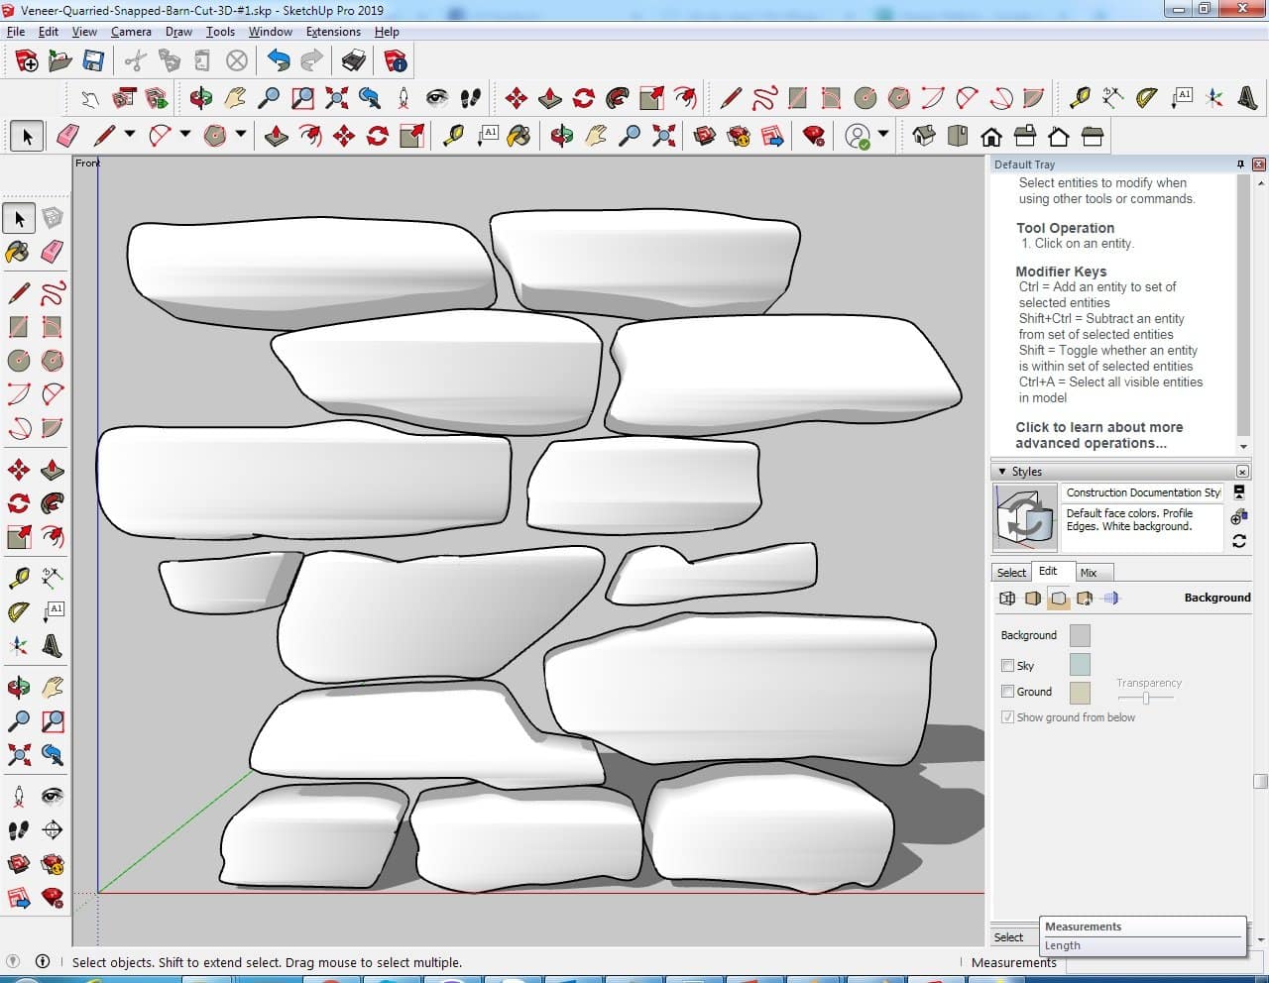This screenshot has width=1269, height=983.
Task: Open the Arc tool dropdown arrow
Action: pyautogui.click(x=184, y=135)
